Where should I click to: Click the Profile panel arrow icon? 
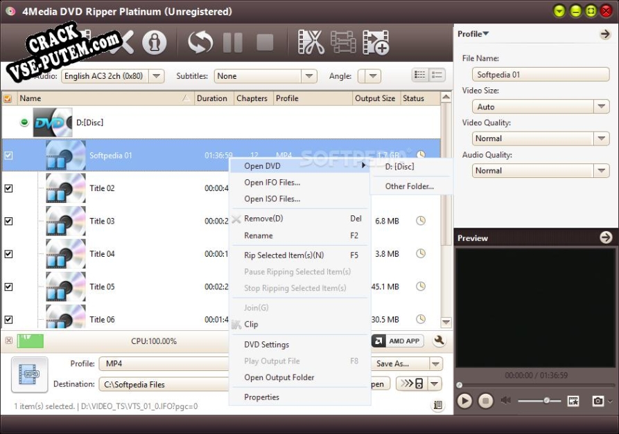[605, 35]
